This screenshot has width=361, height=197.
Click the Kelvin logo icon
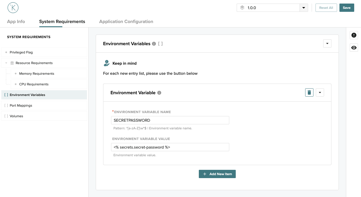tap(13, 8)
